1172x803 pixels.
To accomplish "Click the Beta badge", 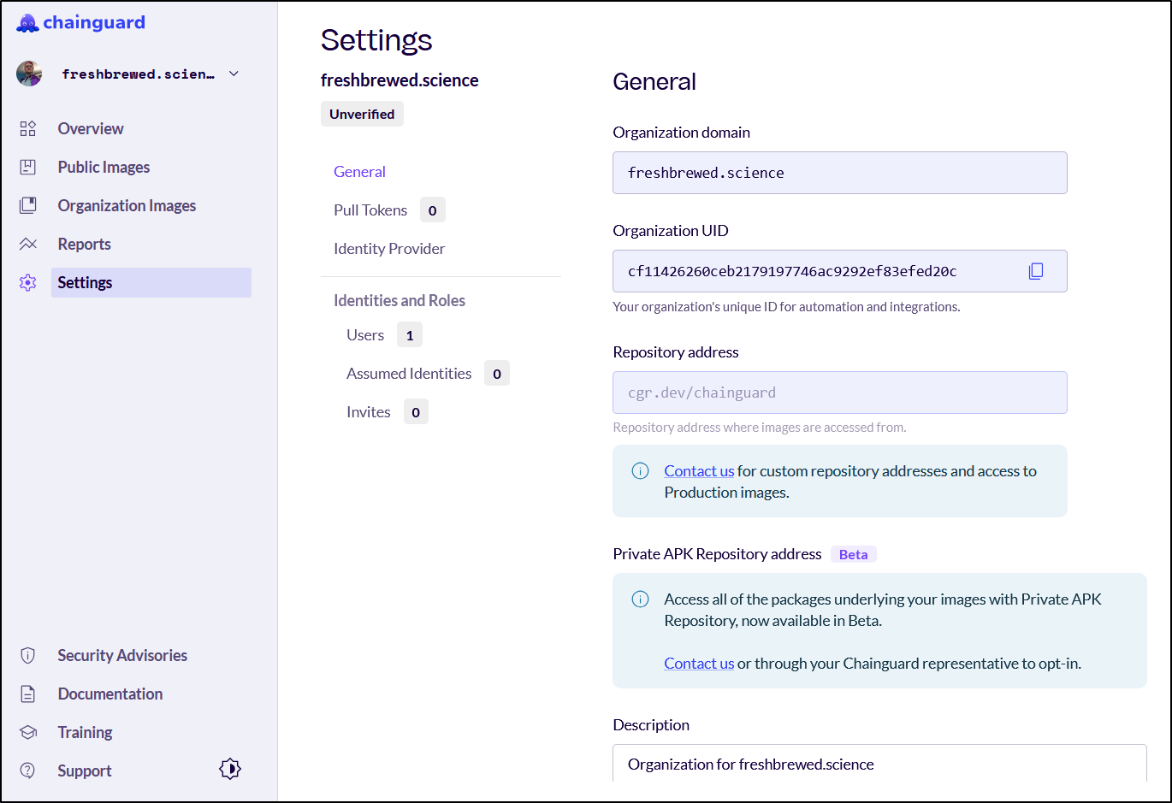I will (854, 554).
